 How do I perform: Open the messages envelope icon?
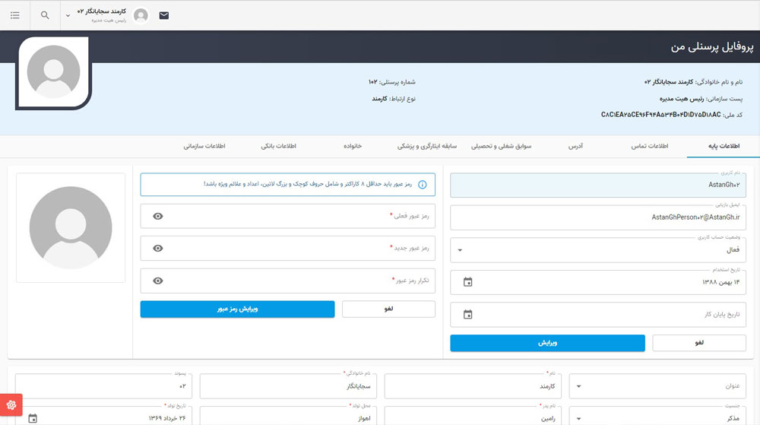[x=164, y=15]
